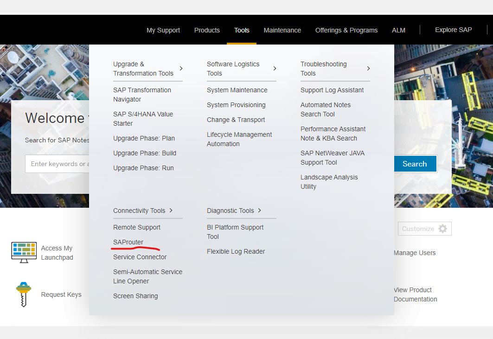The width and height of the screenshot is (493, 339).
Task: Click the Customize gear icon
Action: tap(443, 229)
